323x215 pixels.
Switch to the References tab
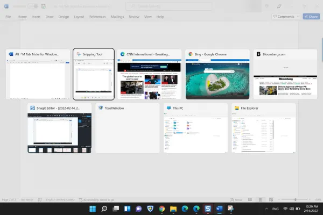click(97, 17)
